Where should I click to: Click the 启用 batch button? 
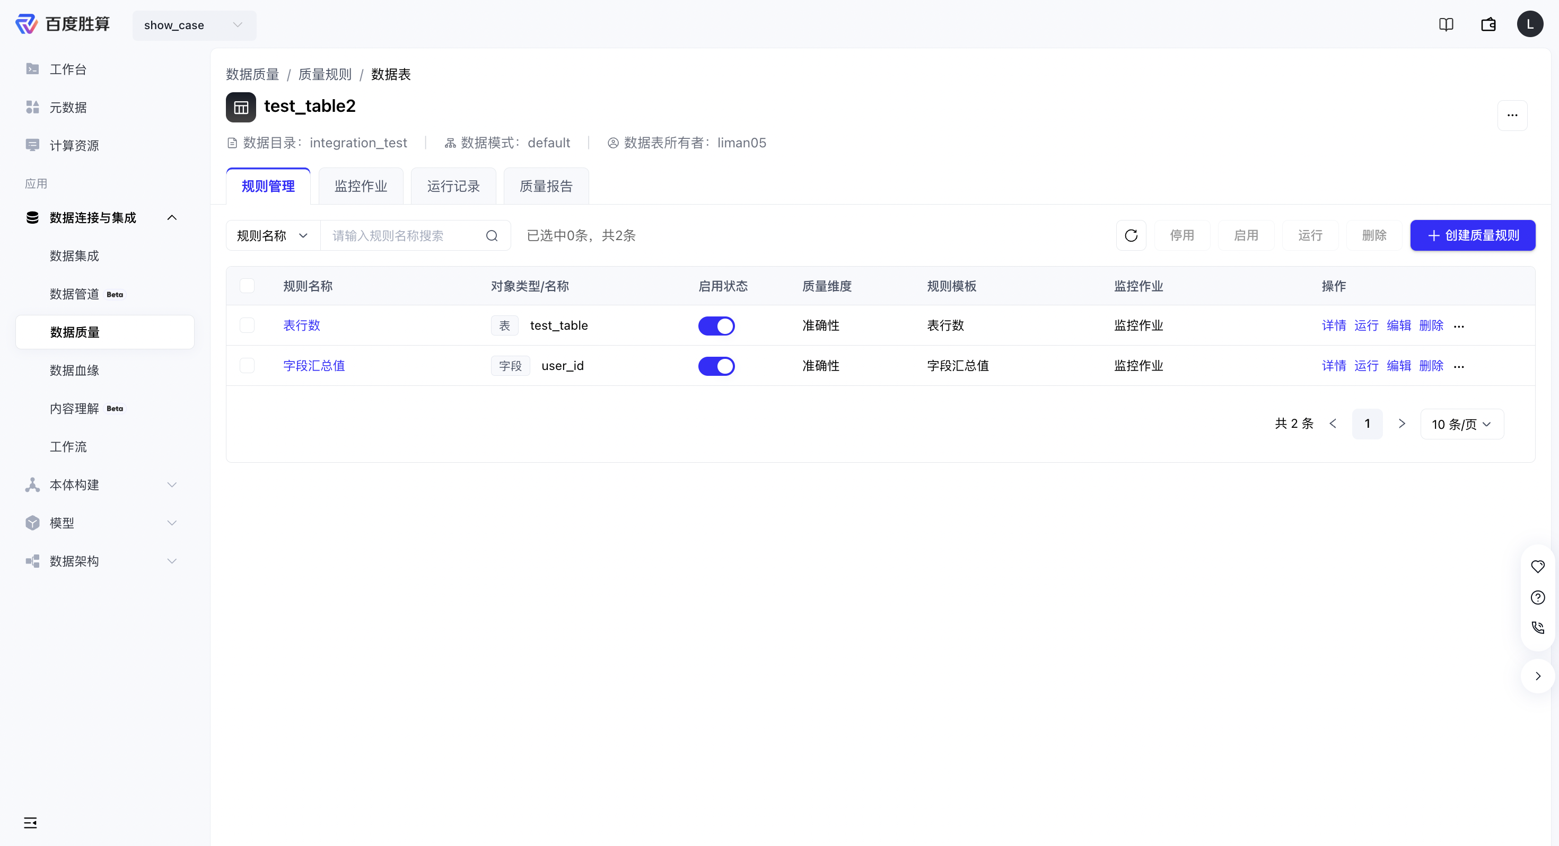point(1246,235)
